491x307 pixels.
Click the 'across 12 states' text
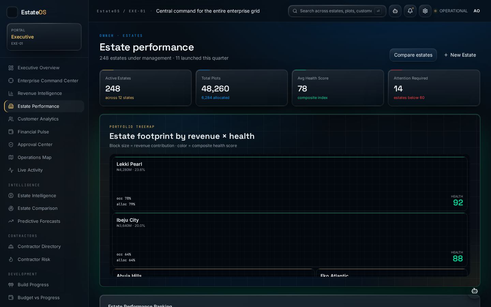tap(120, 98)
